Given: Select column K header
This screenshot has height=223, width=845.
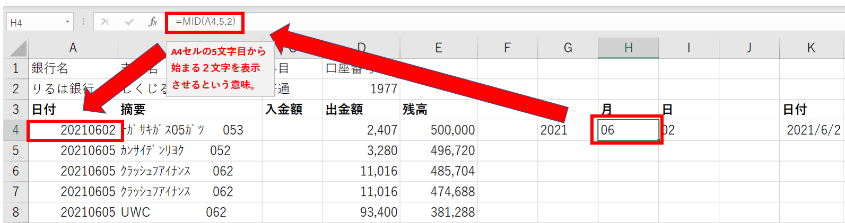Looking at the screenshot, I should 811,48.
